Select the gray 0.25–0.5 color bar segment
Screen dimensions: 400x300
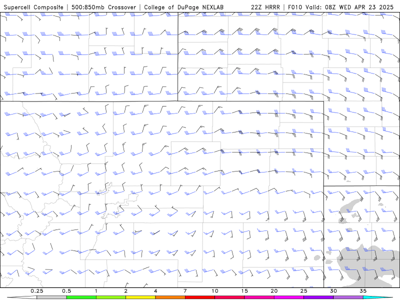click(51, 297)
